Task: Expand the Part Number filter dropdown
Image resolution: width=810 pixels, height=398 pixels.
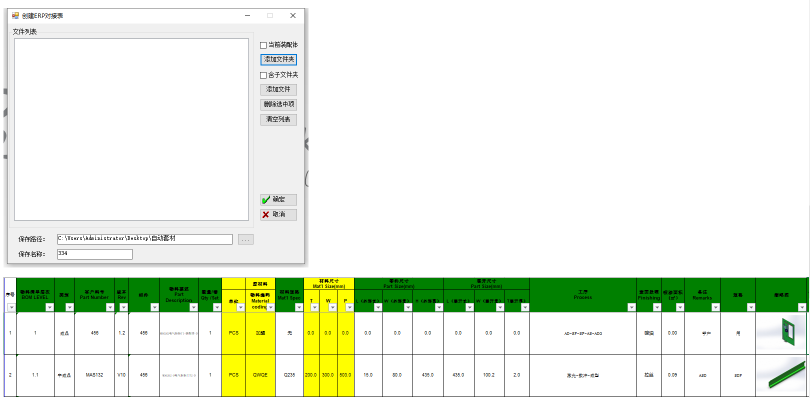Action: point(110,307)
